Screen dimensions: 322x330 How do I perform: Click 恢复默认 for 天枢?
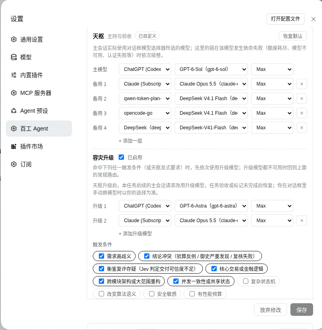(x=293, y=36)
